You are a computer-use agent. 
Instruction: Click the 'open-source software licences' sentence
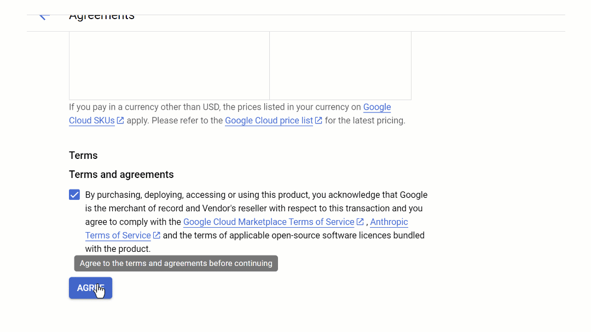coord(293,235)
